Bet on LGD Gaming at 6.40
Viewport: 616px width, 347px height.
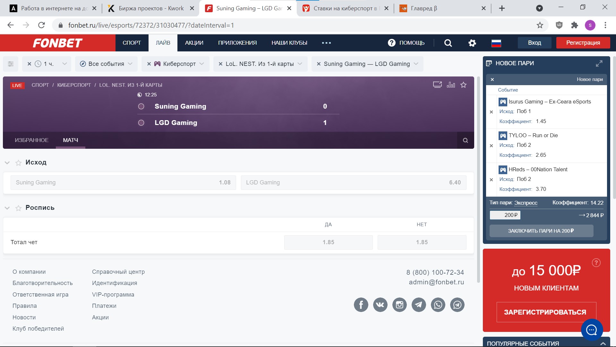(354, 182)
